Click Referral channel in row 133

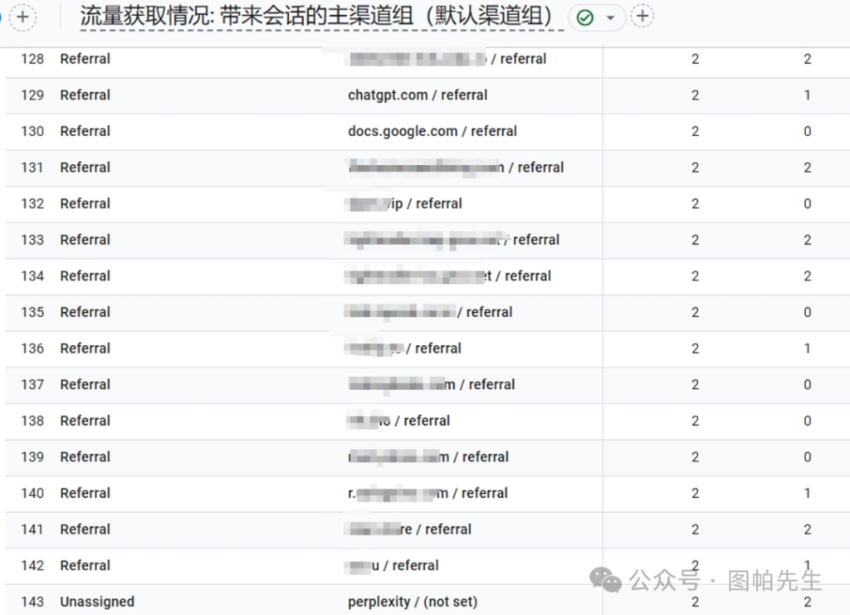(x=85, y=240)
